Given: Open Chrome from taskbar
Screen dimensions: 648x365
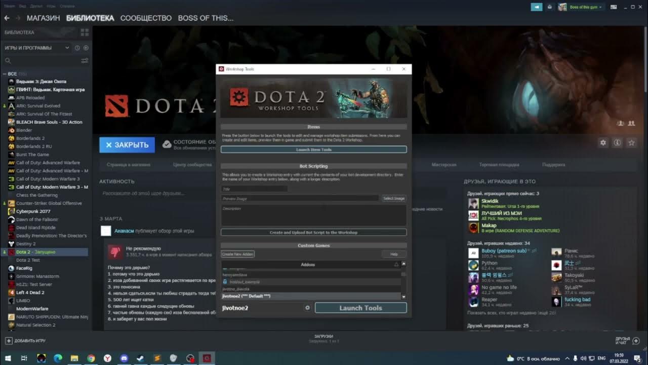Looking at the screenshot, I should [x=91, y=358].
